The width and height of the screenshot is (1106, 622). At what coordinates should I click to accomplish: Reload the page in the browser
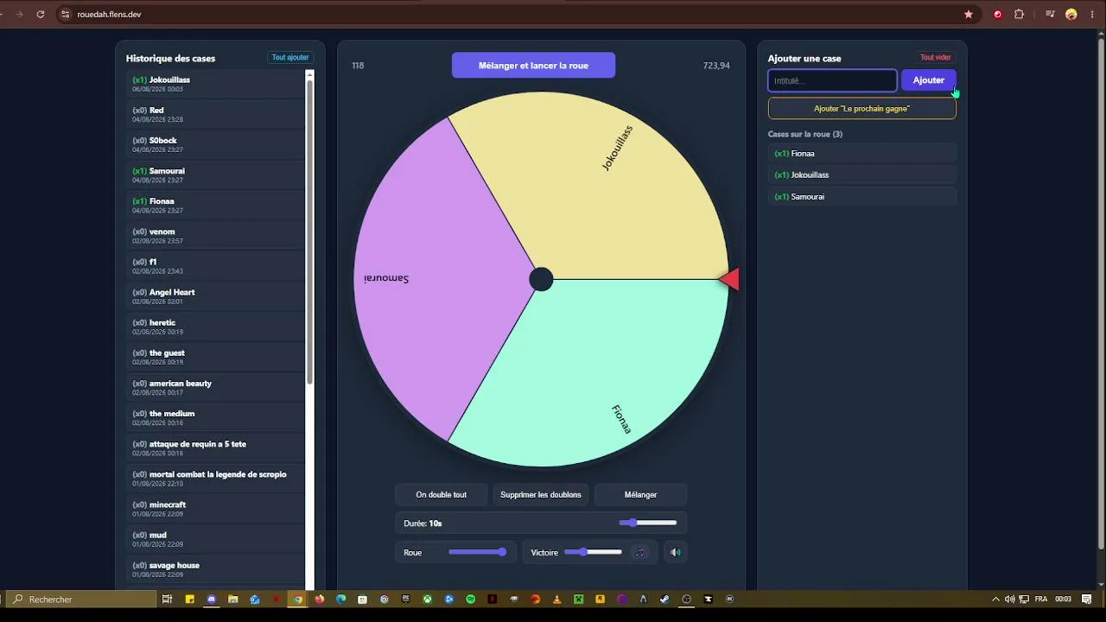pos(41,14)
